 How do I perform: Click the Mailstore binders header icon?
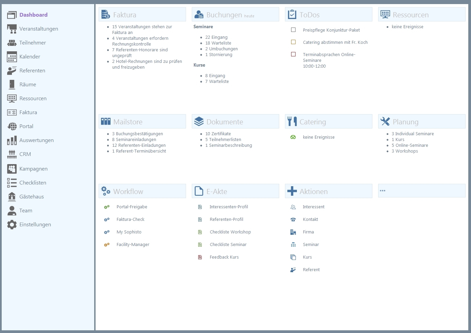[106, 121]
